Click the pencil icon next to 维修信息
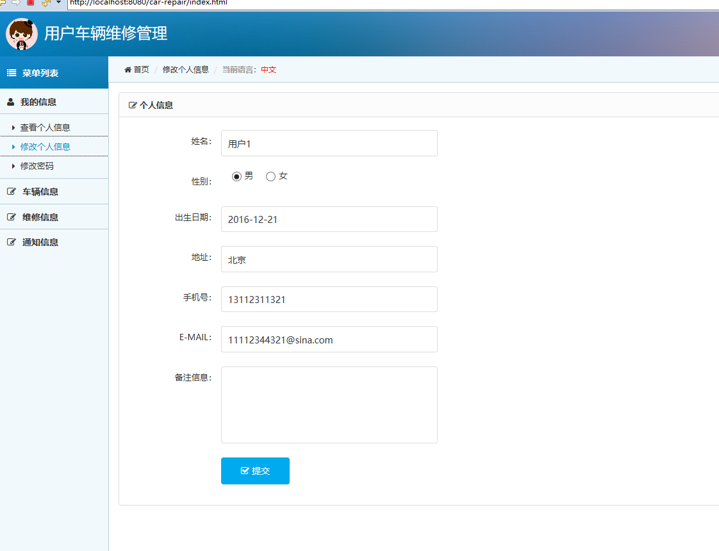The height and width of the screenshot is (551, 719). click(x=10, y=217)
